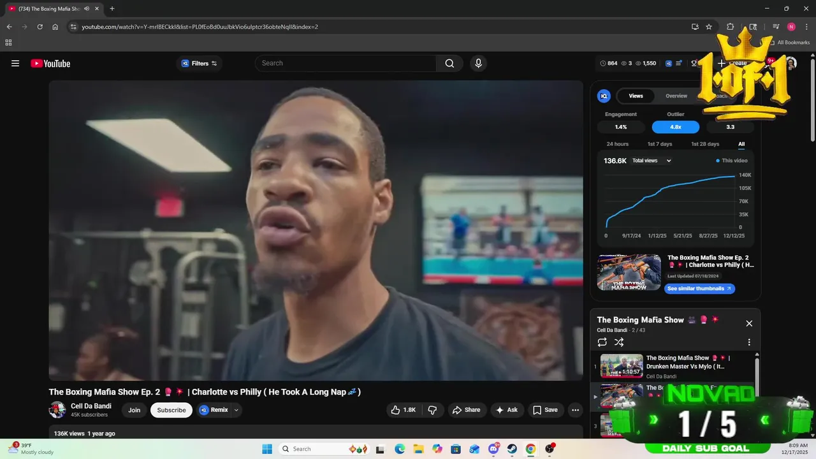Viewport: 816px width, 459px height.
Task: Open more actions three-dot menu under video
Action: 575,410
